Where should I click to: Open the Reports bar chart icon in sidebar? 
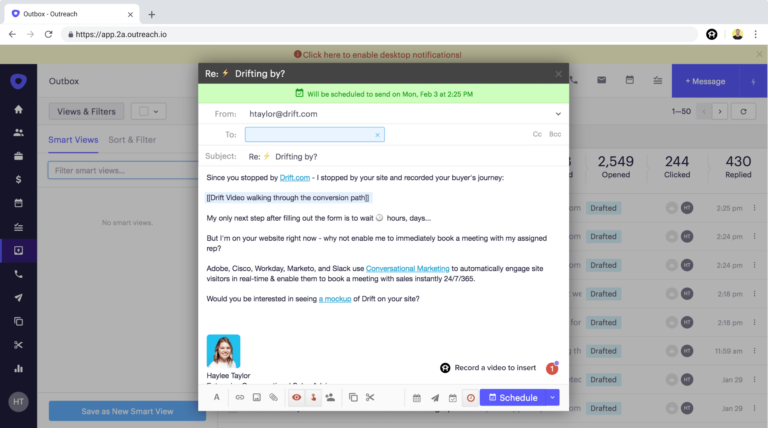click(19, 369)
